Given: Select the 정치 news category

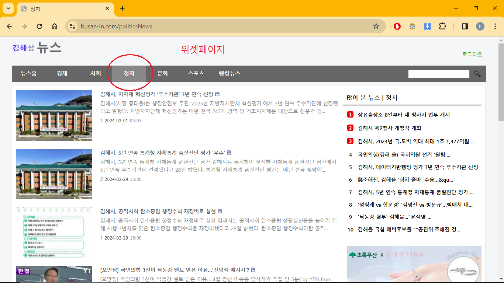Looking at the screenshot, I should (x=129, y=73).
